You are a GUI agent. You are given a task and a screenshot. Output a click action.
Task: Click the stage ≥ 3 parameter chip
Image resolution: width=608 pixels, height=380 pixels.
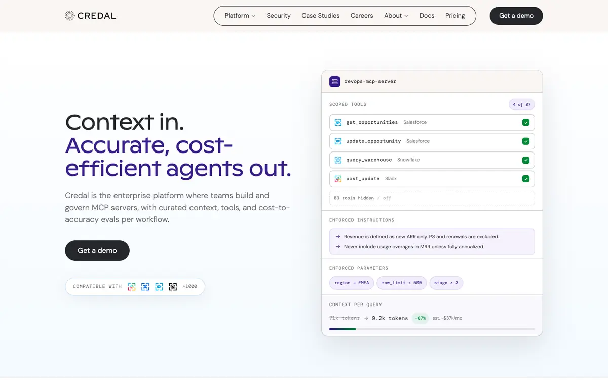[446, 283]
